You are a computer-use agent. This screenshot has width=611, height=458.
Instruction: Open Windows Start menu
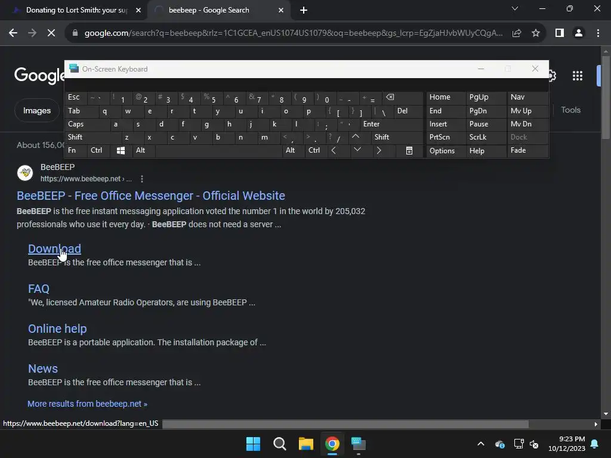click(x=253, y=444)
